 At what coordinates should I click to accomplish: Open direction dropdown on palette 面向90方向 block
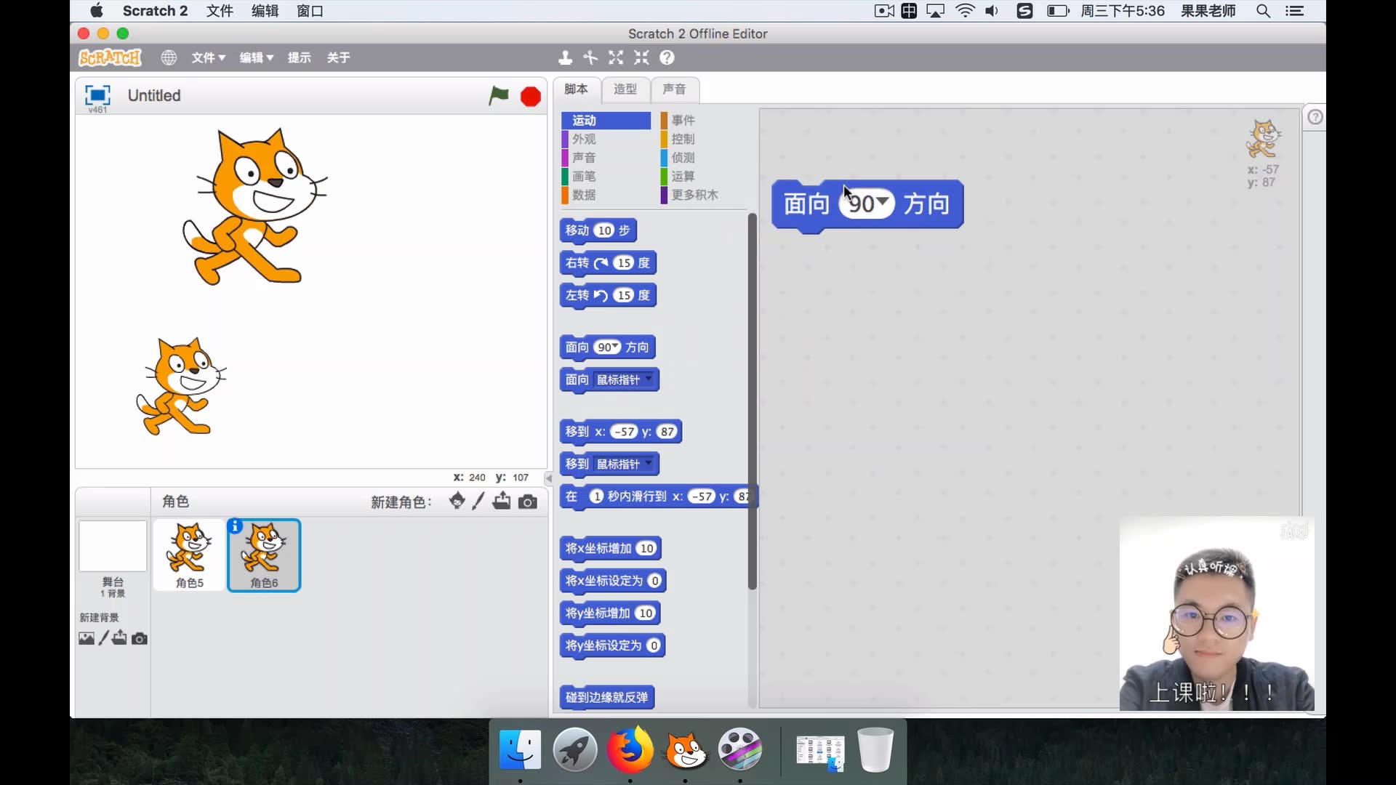(616, 347)
